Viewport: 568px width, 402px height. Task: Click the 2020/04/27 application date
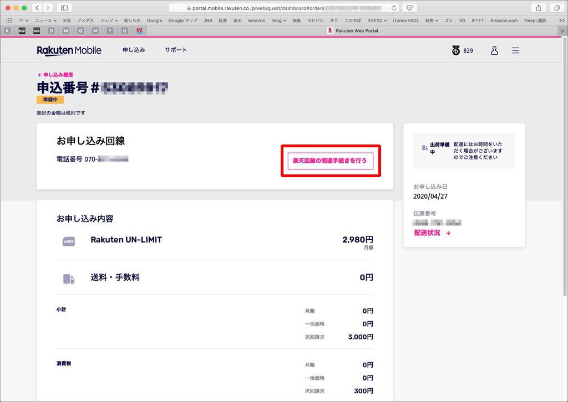430,197
